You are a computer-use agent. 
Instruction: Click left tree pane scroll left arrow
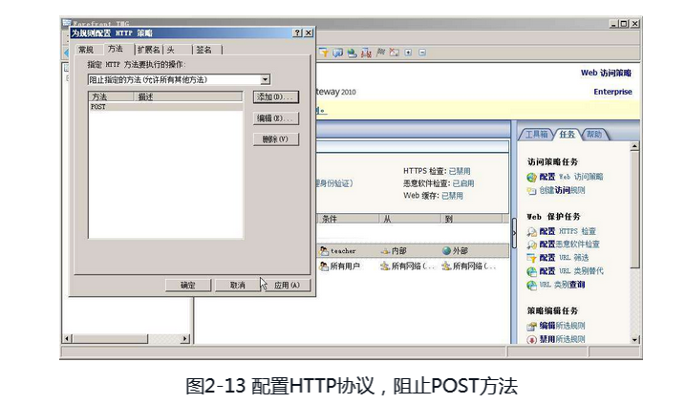pyautogui.click(x=68, y=339)
